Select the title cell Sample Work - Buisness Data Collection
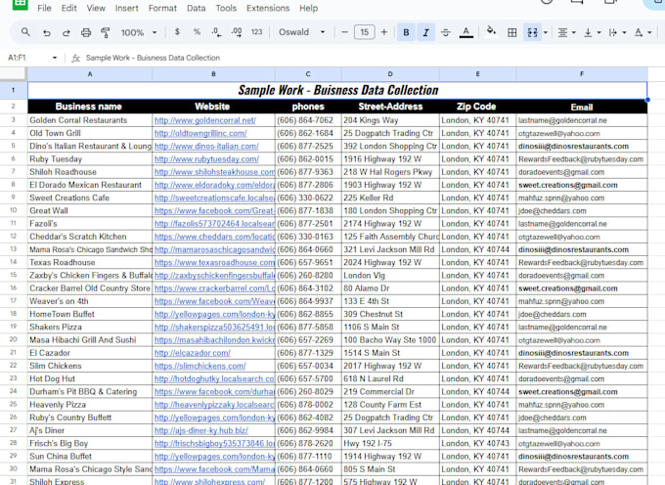The width and height of the screenshot is (665, 485). [337, 90]
